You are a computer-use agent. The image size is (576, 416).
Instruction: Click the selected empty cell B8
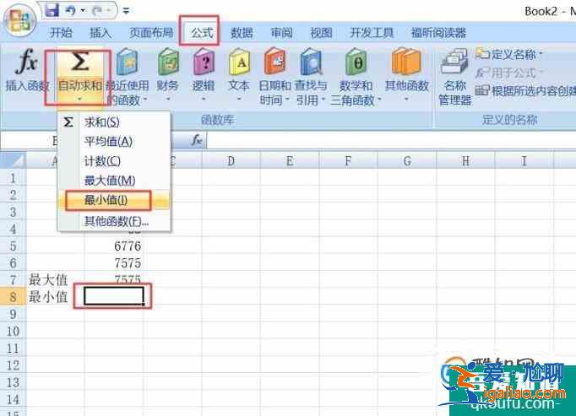point(114,296)
